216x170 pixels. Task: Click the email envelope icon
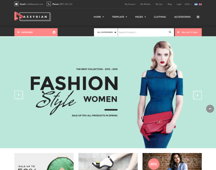tap(16, 4)
